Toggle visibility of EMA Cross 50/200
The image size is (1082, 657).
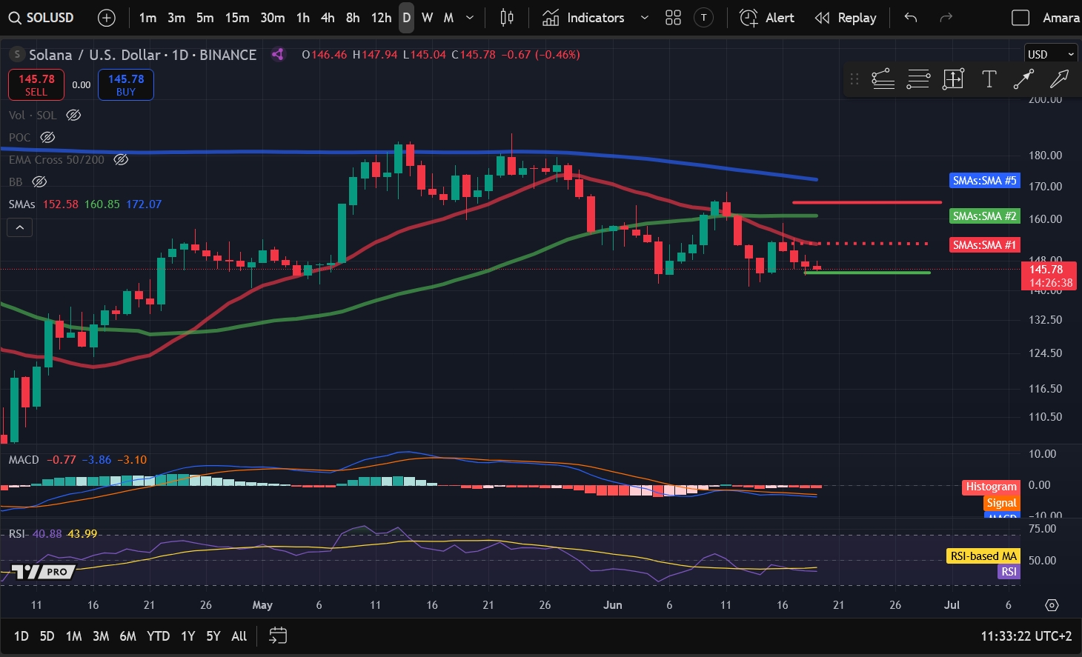tap(121, 159)
